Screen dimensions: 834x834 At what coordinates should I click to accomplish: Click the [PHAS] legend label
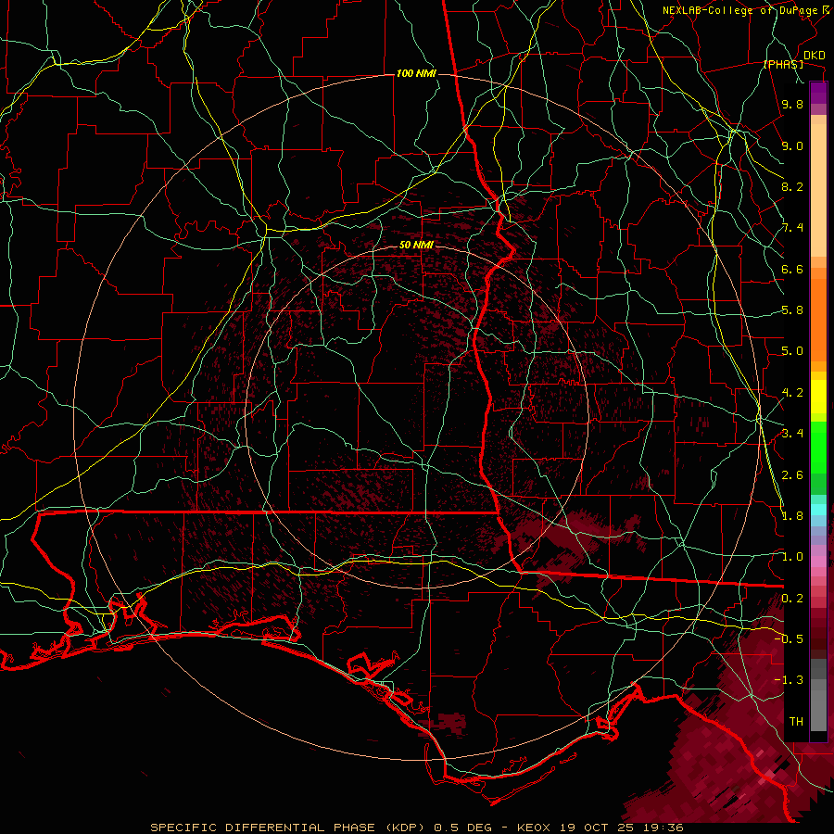click(783, 65)
